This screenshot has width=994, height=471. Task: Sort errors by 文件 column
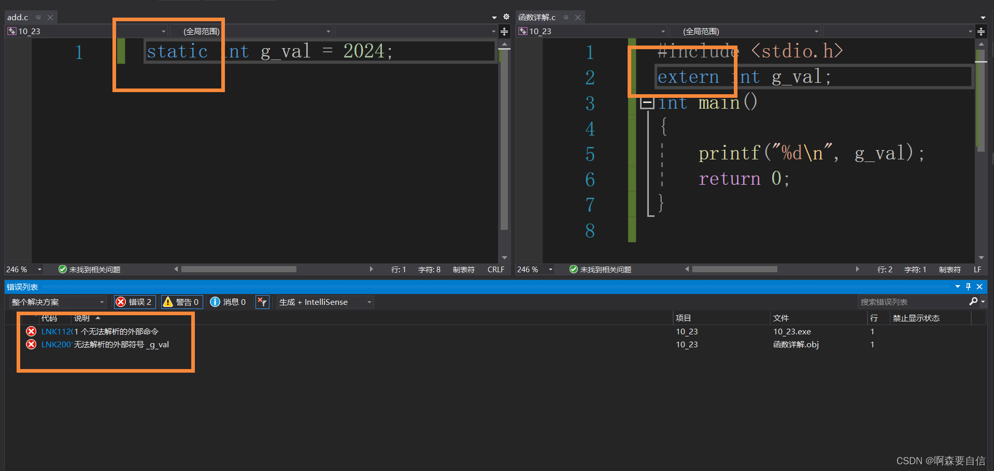[780, 318]
